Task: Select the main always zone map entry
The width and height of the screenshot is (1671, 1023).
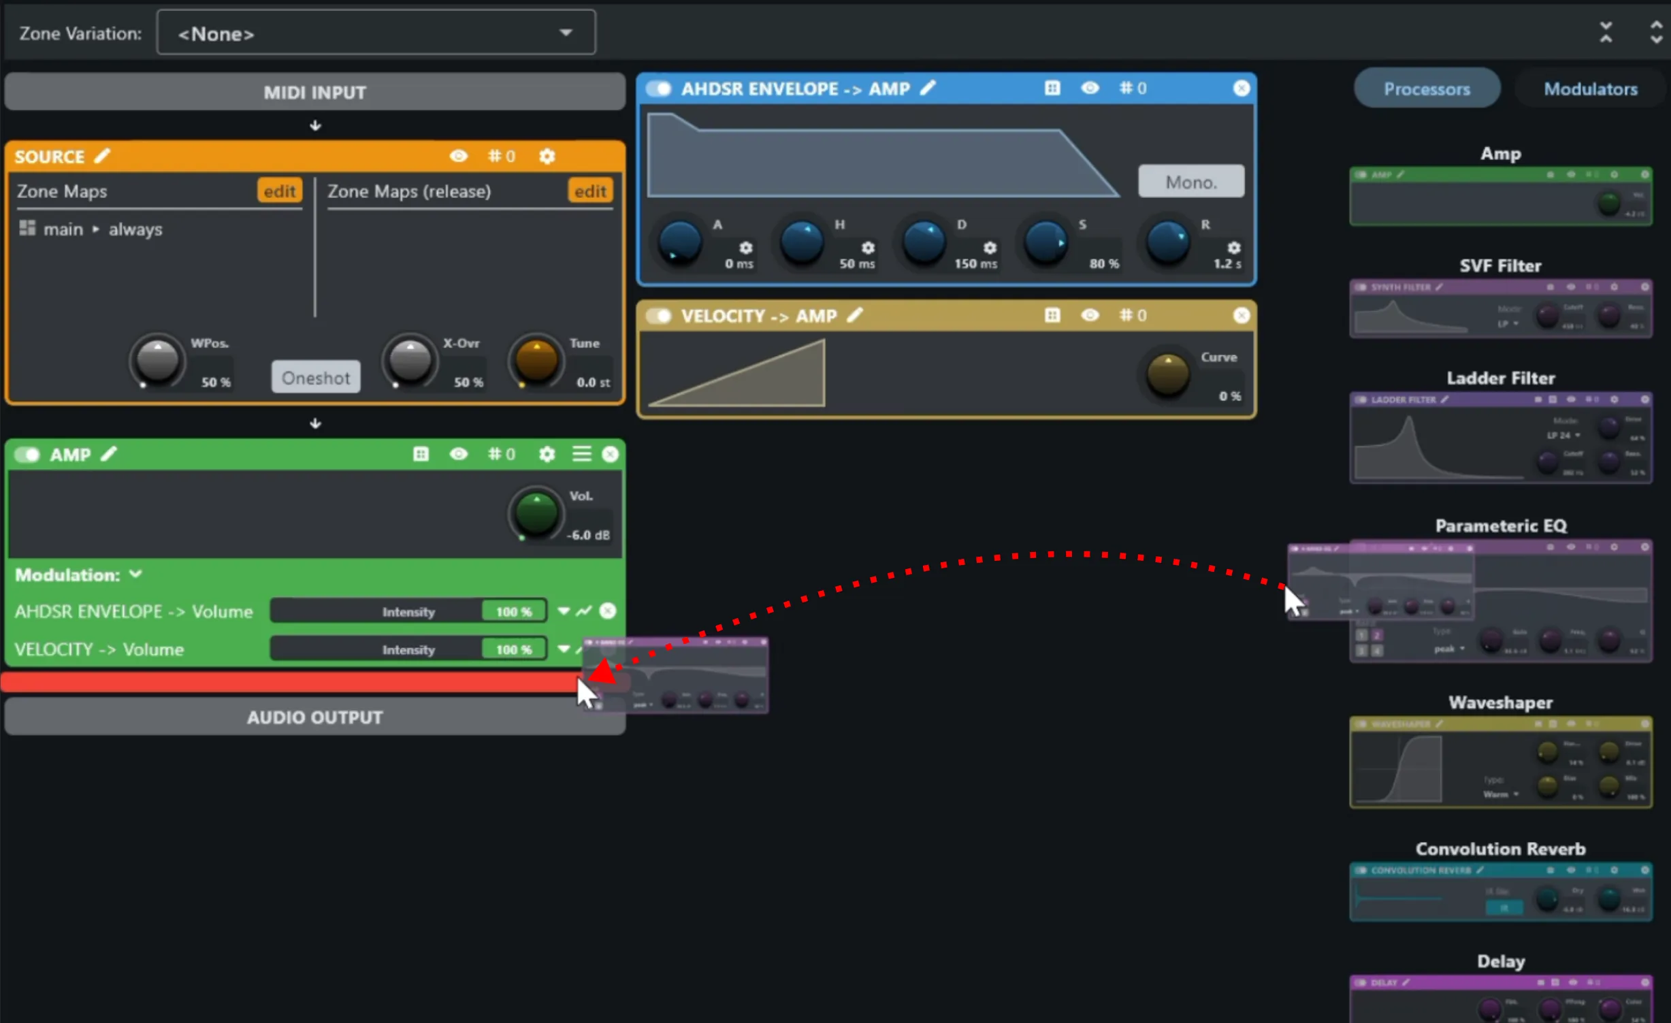Action: point(91,229)
